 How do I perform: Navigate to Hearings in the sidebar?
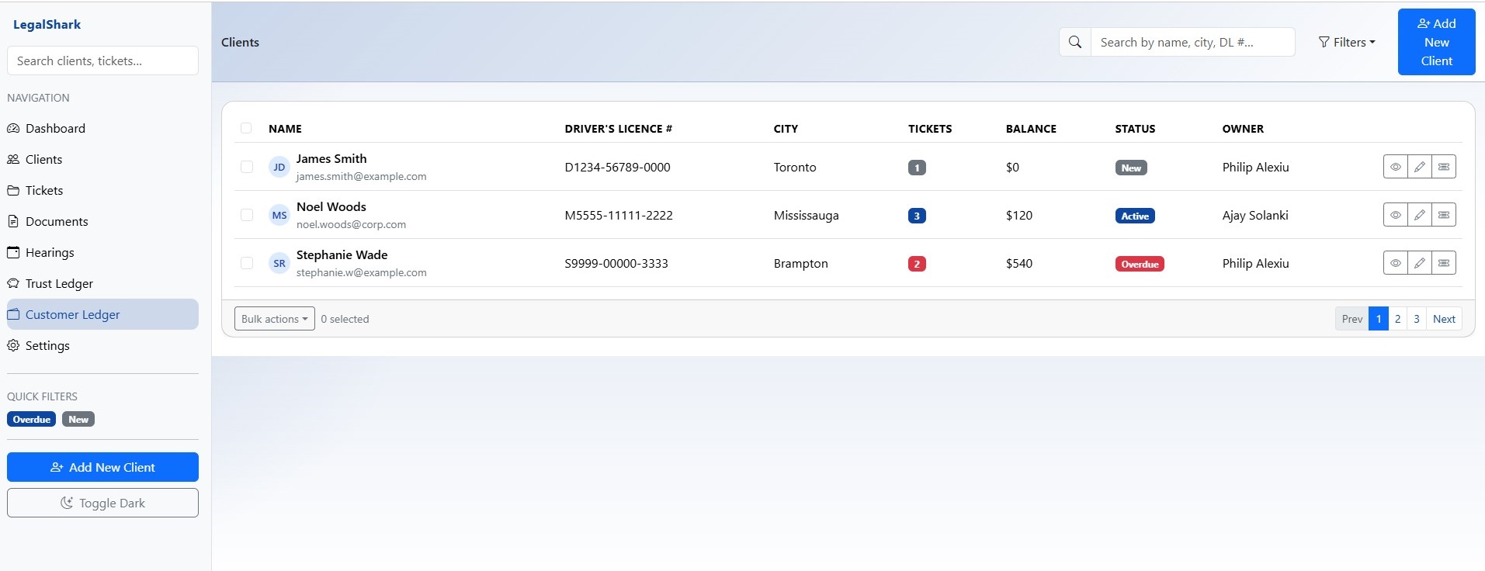[50, 252]
